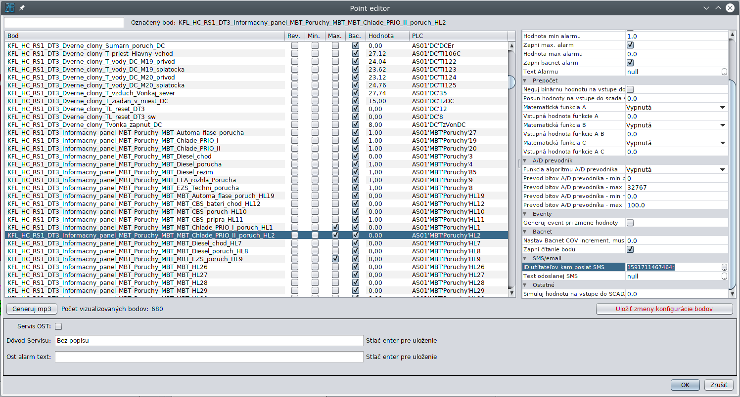Check Generuj event pri zmene hodnoty
Screen dimensions: 740x397
tap(630, 223)
